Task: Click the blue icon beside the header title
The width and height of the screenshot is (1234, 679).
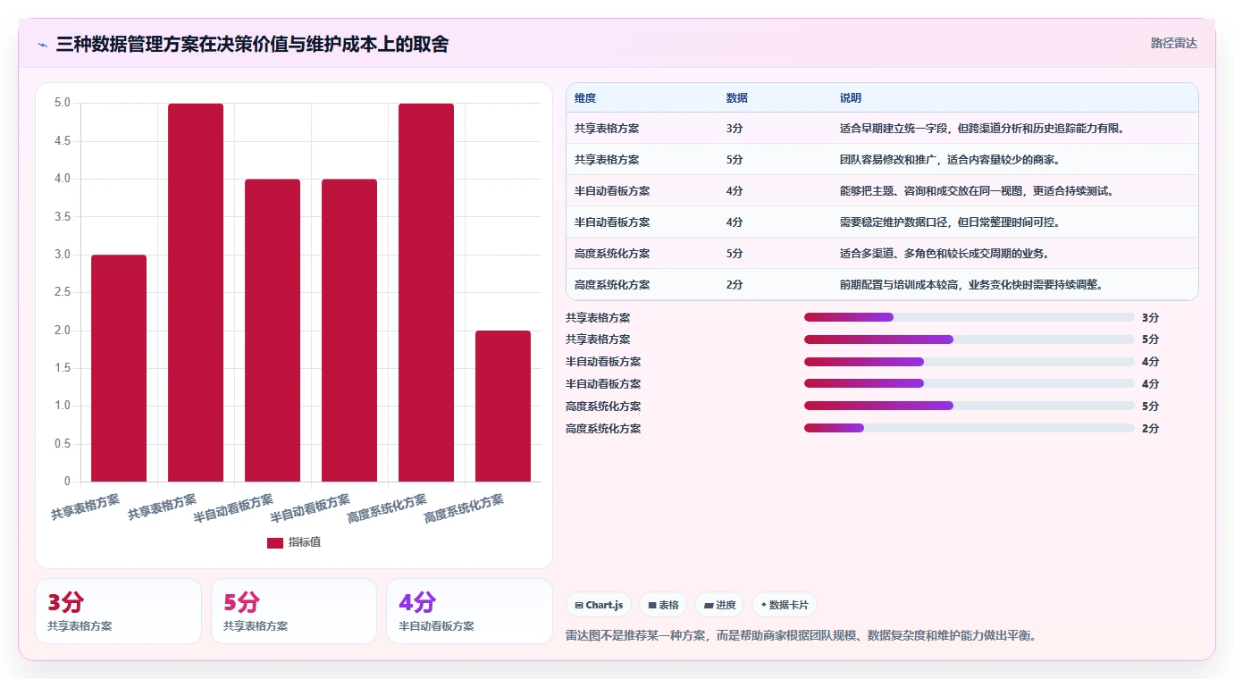Action: [43, 44]
